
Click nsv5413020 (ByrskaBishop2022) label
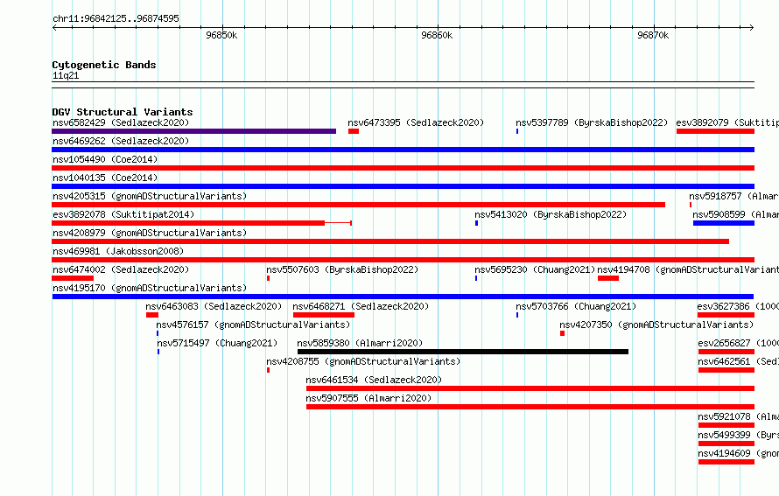click(551, 214)
